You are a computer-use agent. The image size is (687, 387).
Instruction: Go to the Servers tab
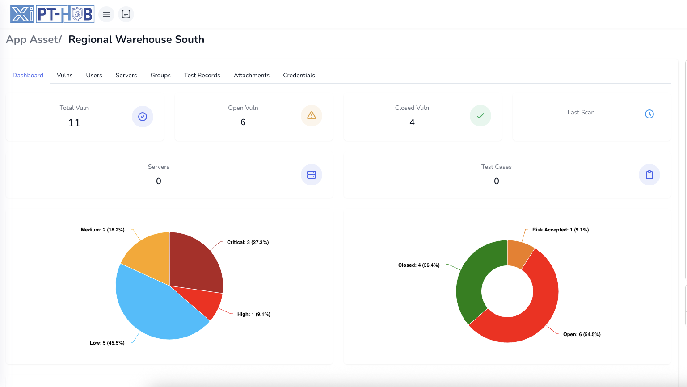pyautogui.click(x=126, y=75)
